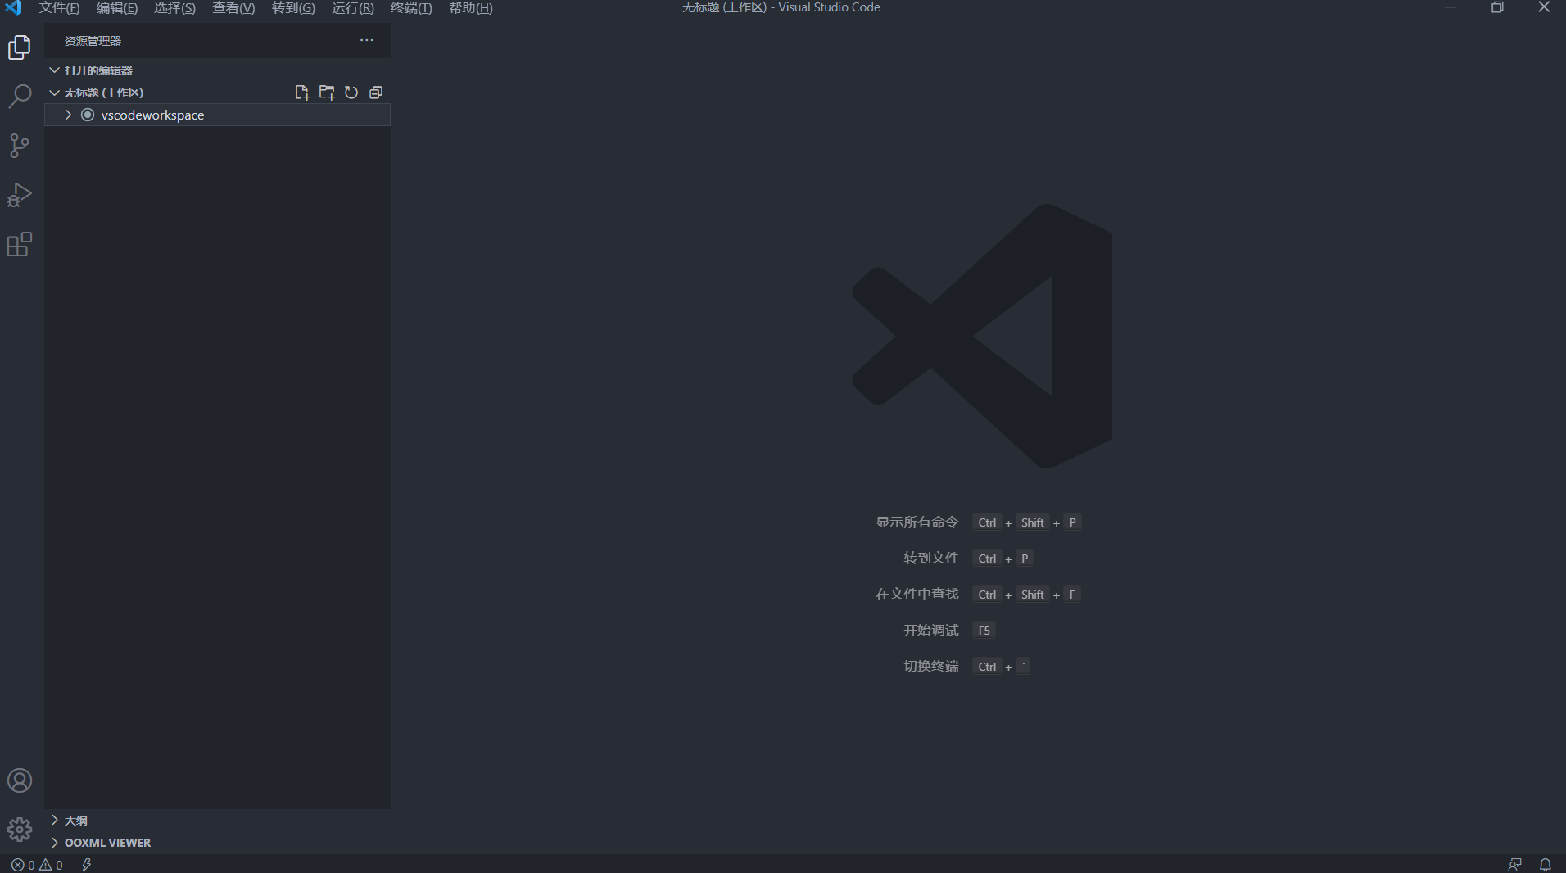
Task: Minimize the VS Code window
Action: [x=1451, y=7]
